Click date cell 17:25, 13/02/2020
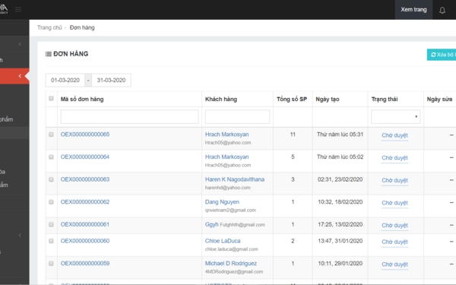This screenshot has height=285, width=456. [x=340, y=224]
